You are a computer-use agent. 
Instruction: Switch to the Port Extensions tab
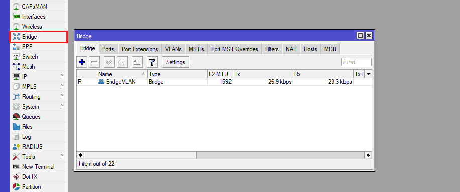(140, 49)
